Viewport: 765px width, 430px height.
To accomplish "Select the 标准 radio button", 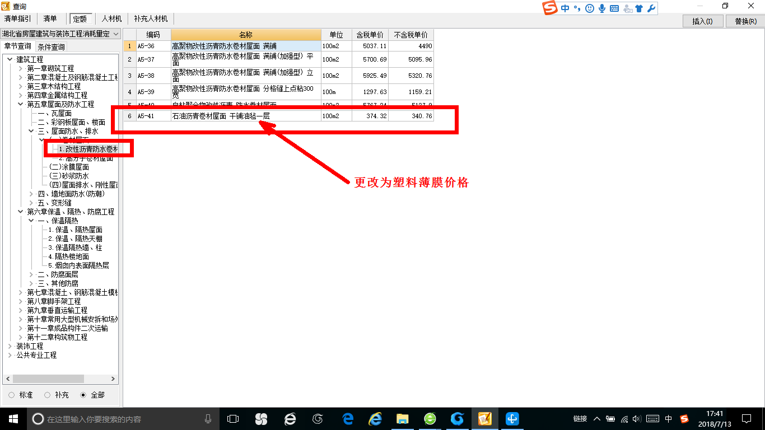I will click(12, 395).
